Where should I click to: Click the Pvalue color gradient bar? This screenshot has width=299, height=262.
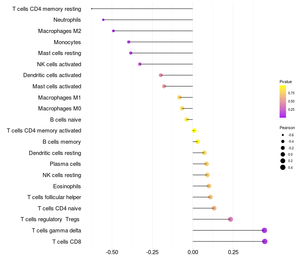[283, 101]
